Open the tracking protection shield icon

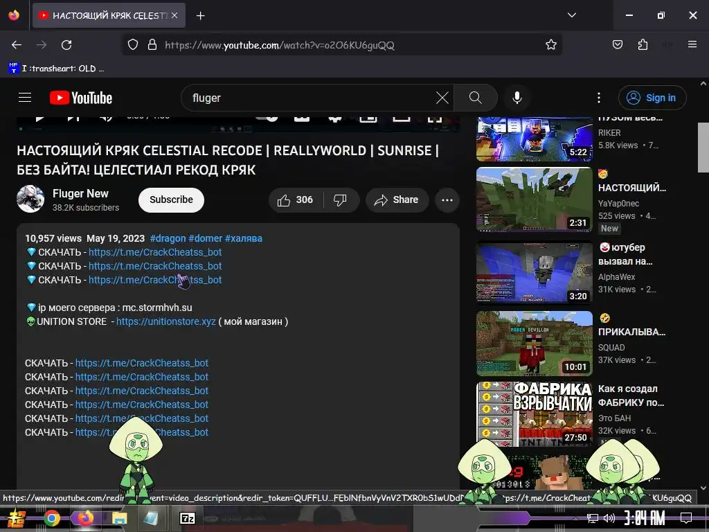pos(132,45)
